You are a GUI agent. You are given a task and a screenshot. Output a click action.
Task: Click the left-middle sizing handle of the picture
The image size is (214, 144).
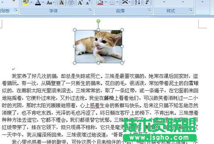pyautogui.click(x=75, y=46)
